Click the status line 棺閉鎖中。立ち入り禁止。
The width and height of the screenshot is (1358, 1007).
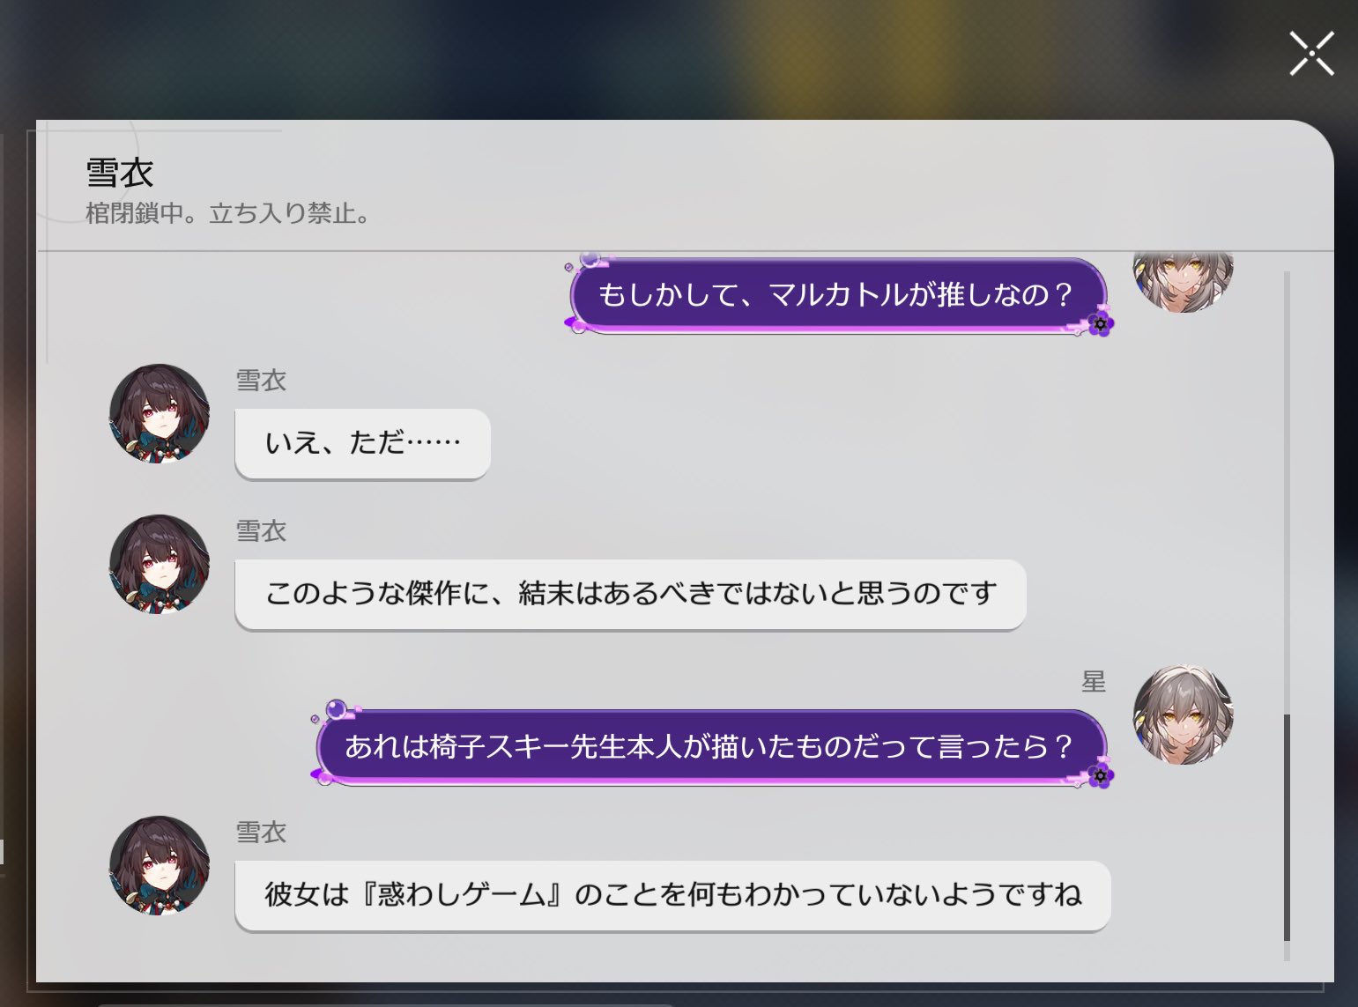point(227,214)
